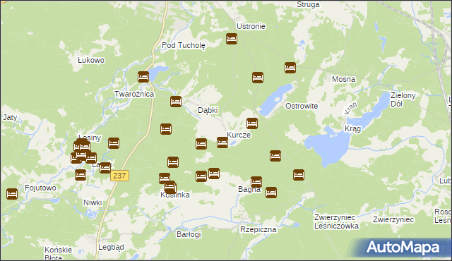The width and height of the screenshot is (452, 261).
Task: Click the Kurcze village label
Action: pyautogui.click(x=239, y=135)
